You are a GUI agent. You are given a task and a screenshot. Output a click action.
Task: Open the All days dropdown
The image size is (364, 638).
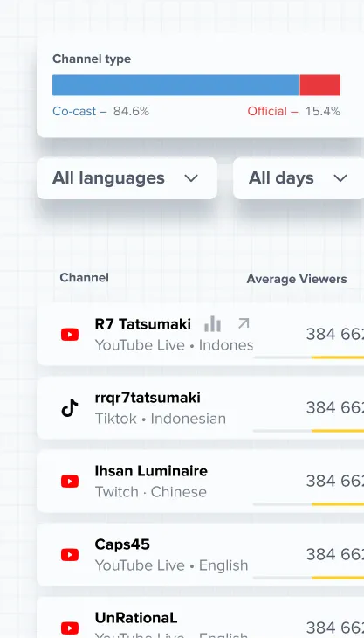pyautogui.click(x=299, y=178)
